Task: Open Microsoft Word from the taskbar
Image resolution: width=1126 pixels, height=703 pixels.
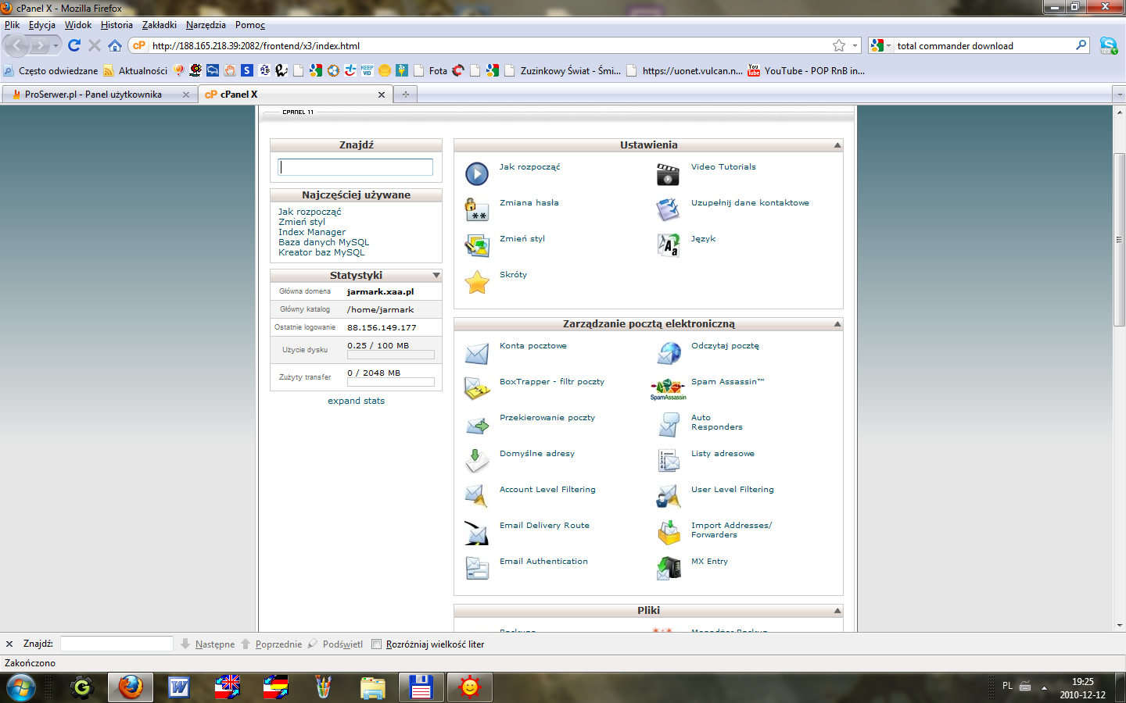Action: click(179, 687)
